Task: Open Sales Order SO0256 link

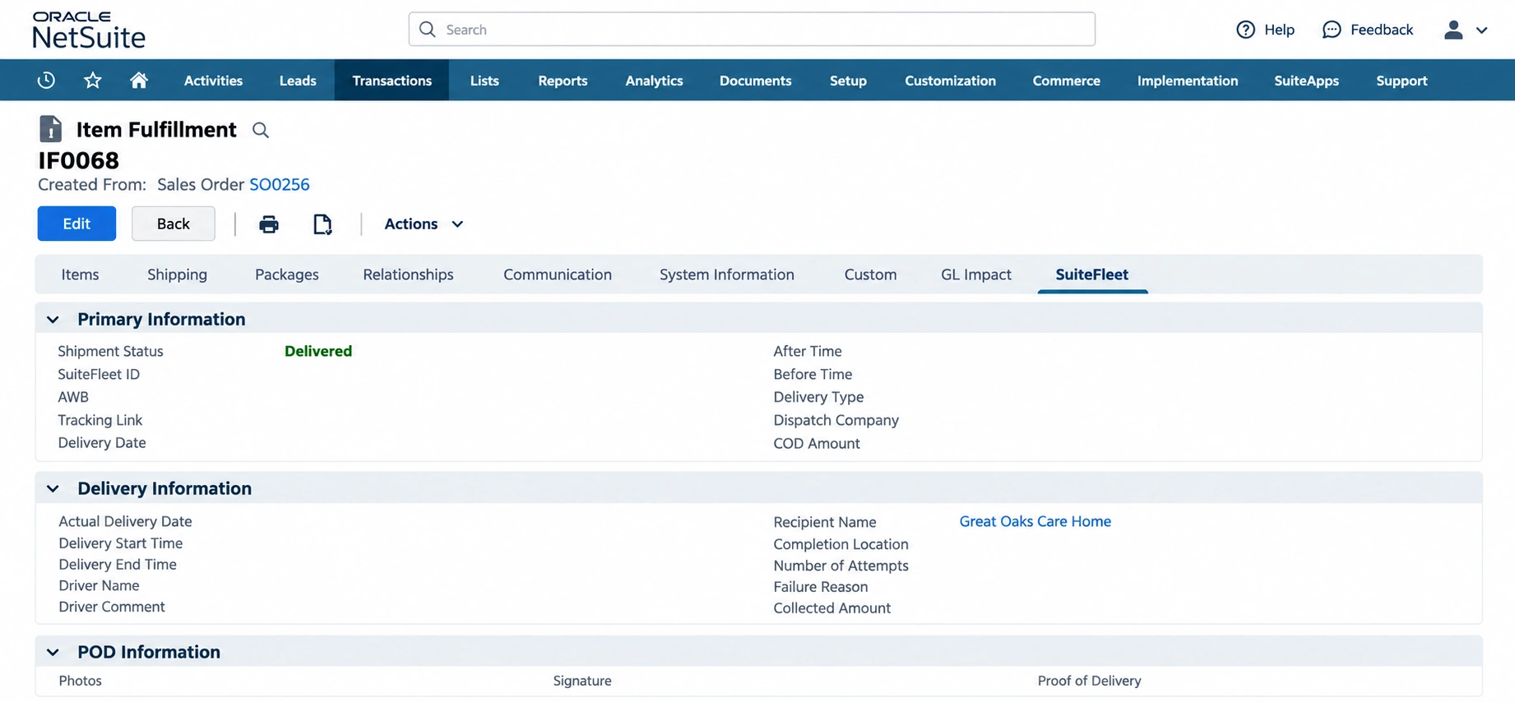Action: click(280, 185)
